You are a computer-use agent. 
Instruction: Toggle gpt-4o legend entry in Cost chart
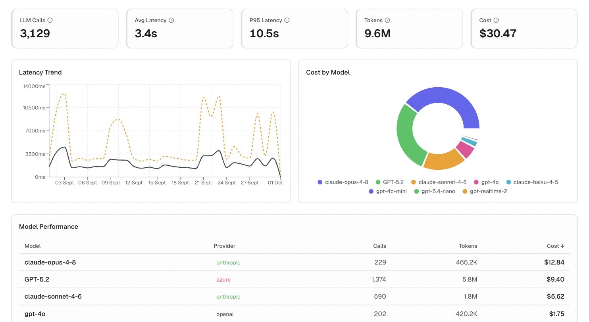(486, 182)
